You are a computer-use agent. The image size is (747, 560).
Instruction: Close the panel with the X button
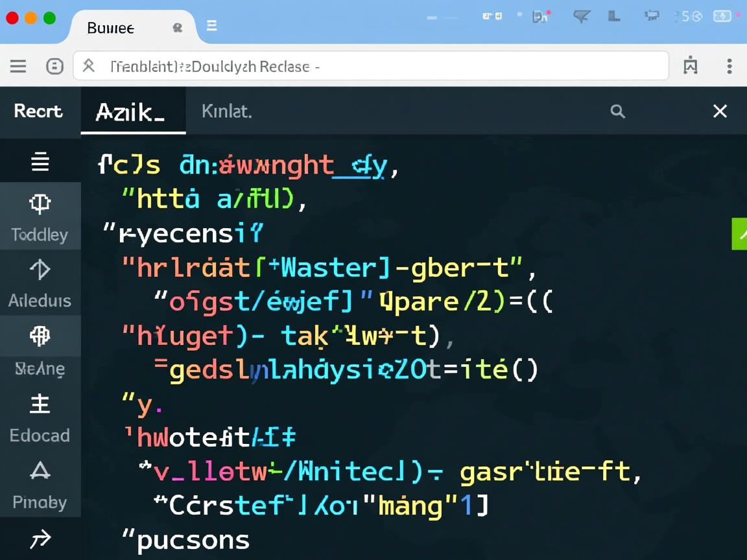[x=720, y=111]
